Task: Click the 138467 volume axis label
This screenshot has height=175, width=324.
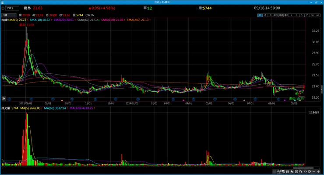Action: [314, 113]
